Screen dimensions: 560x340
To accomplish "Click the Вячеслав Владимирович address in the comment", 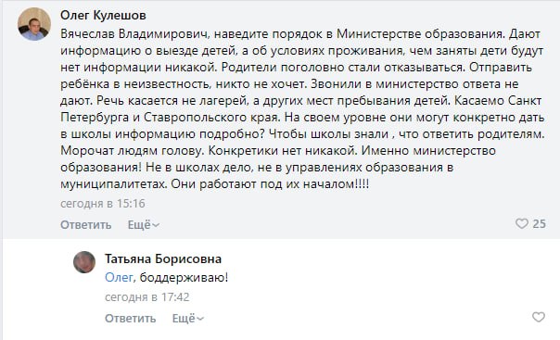I will tap(134, 34).
